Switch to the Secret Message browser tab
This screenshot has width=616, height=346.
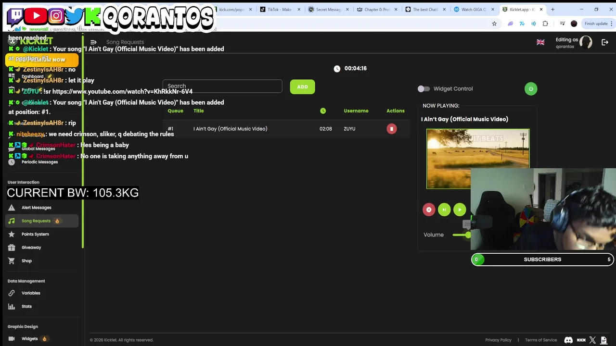coord(328,10)
